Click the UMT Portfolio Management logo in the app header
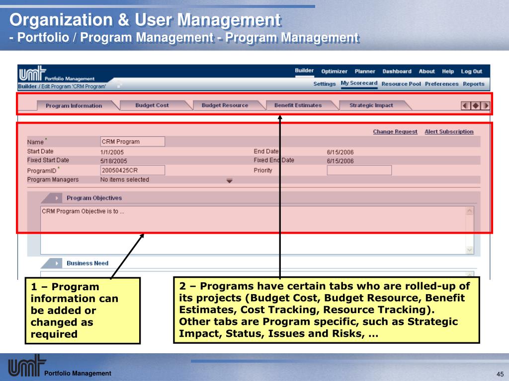Viewport: 509px width, 381px height. pyautogui.click(x=57, y=73)
